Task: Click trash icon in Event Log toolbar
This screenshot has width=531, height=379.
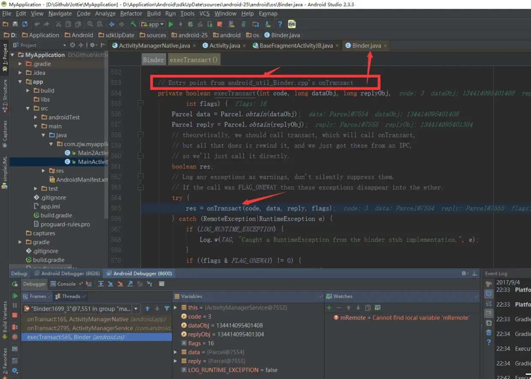Action: [x=489, y=332]
